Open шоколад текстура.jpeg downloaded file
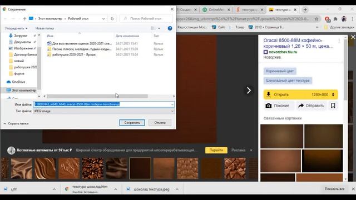 click(149, 189)
